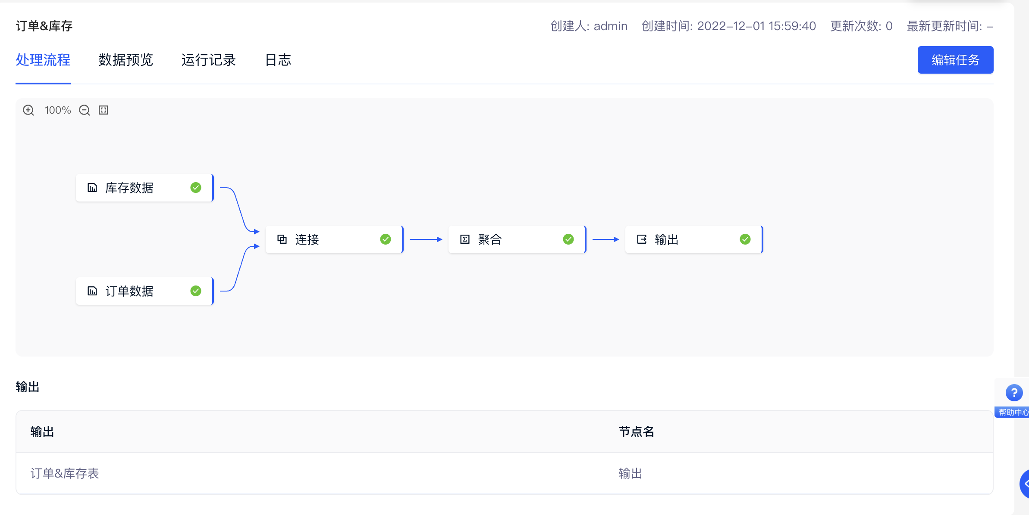
Task: Click green check on 库存数据 node
Action: (196, 188)
